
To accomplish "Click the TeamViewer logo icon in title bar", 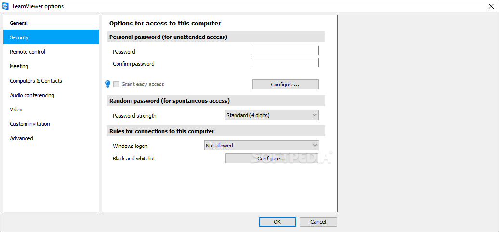I will (5, 6).
